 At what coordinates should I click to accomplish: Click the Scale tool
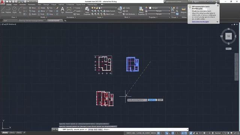tap(41, 14)
